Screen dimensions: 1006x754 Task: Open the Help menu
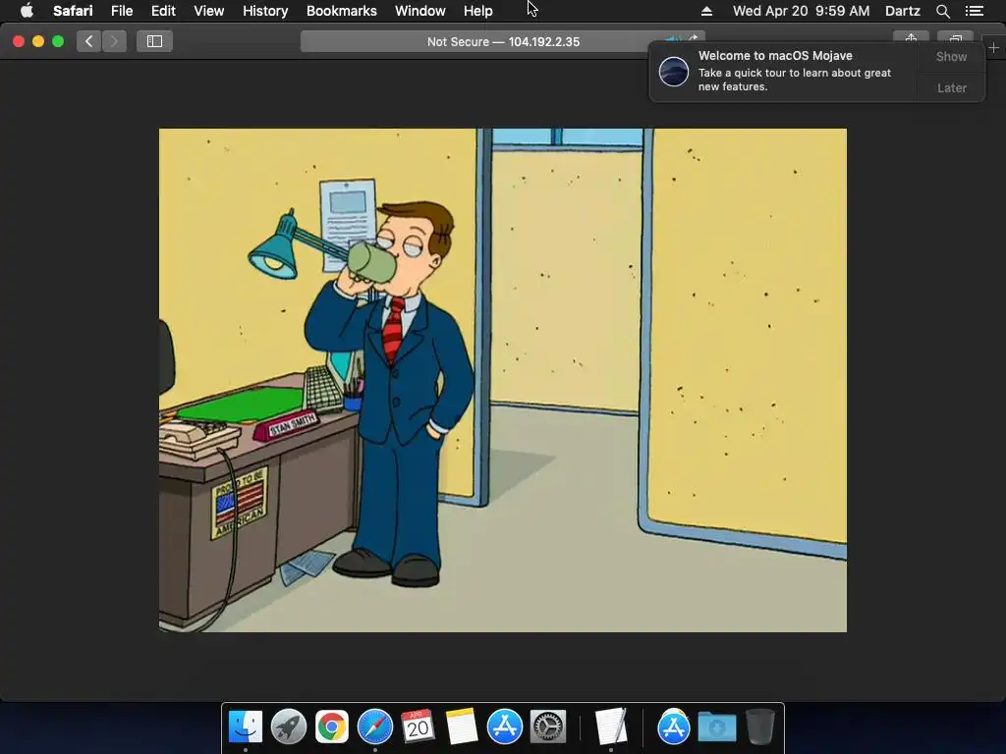point(478,11)
